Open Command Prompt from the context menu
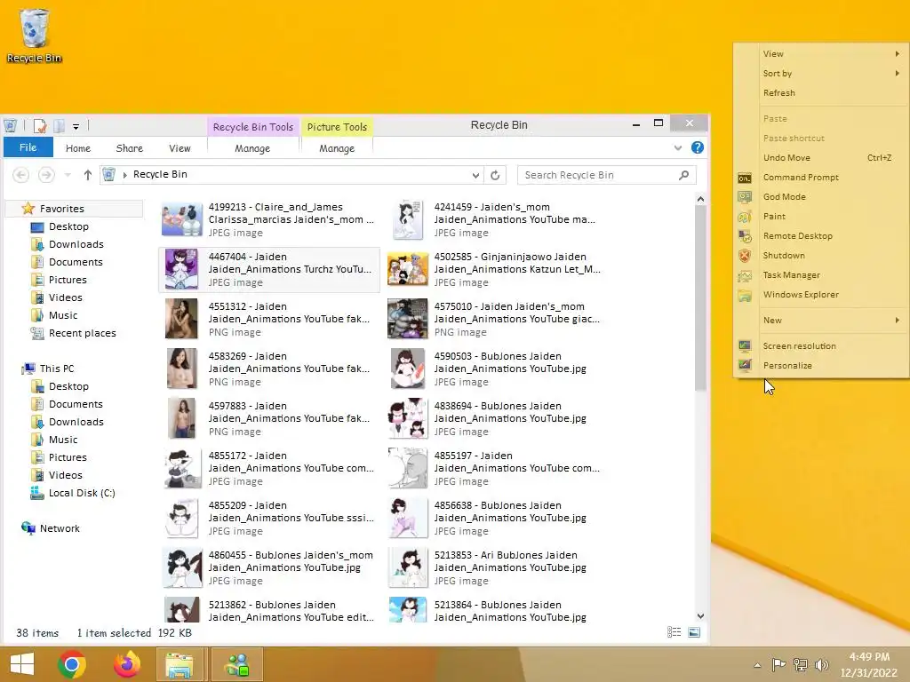910x682 pixels. [x=801, y=178]
